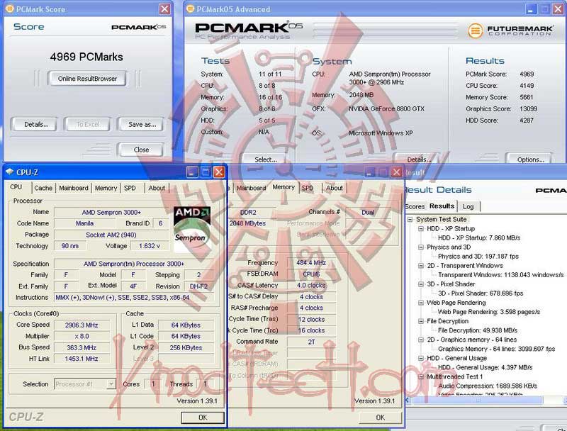This screenshot has height=431, width=567.
Task: Switch to the Mainboard tab in front CPU-Z
Action: point(74,188)
